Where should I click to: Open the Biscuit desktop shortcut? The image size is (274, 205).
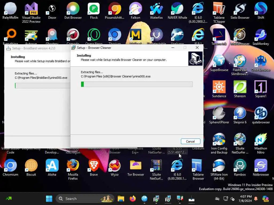tap(31, 168)
